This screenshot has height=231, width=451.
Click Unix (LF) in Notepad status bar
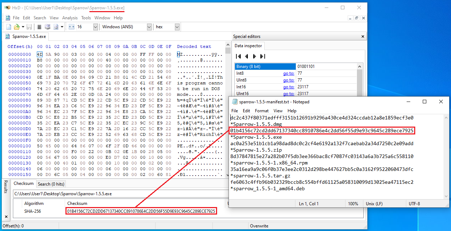tap(374, 203)
